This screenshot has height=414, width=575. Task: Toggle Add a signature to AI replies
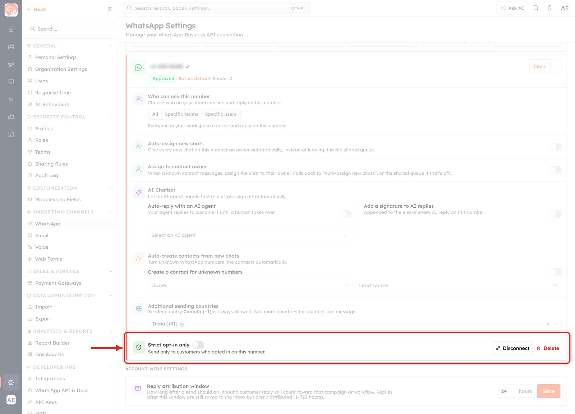555,214
